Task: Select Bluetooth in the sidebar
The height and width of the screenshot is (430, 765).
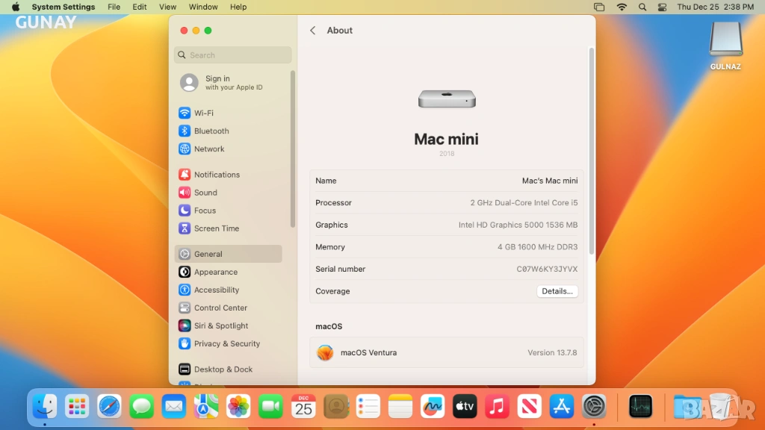Action: pos(211,131)
